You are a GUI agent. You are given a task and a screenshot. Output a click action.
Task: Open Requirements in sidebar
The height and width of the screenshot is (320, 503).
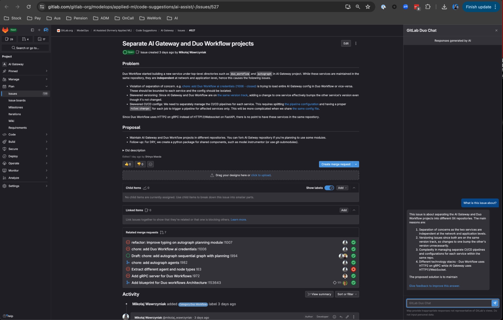[17, 128]
